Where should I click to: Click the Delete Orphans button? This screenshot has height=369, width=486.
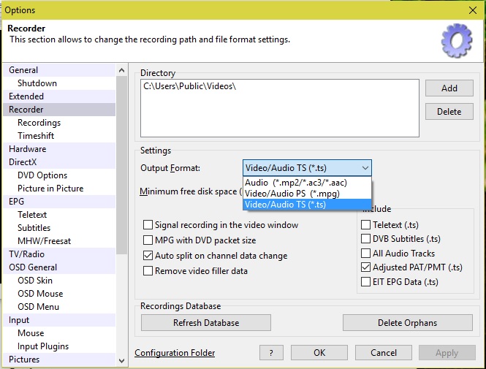pos(407,322)
